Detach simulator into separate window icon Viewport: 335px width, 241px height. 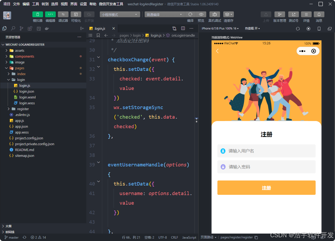point(330,29)
